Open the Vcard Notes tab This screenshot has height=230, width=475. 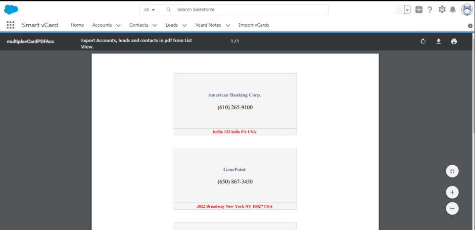[208, 25]
